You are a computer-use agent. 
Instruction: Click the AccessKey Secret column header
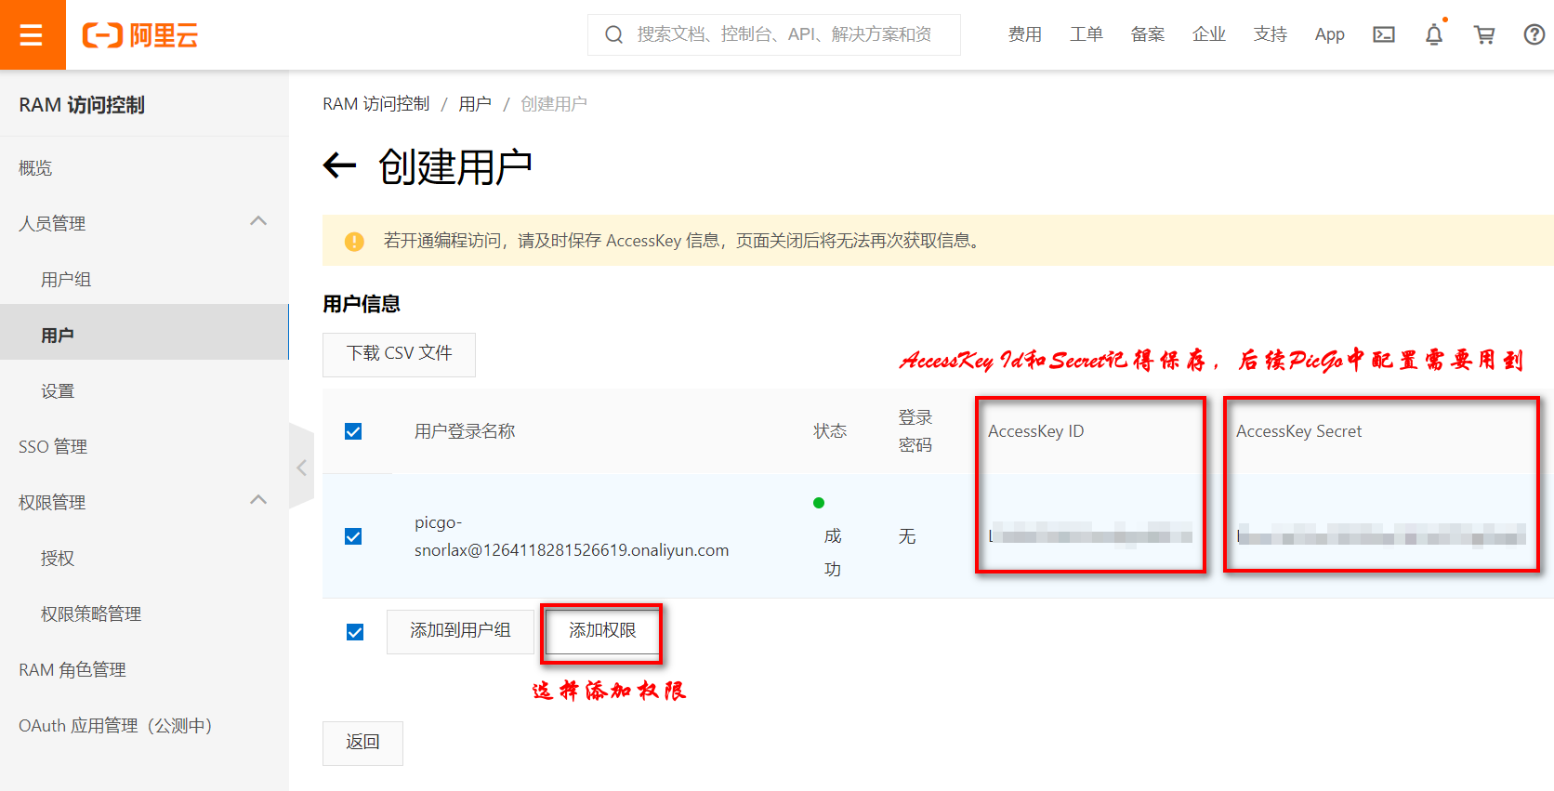[x=1298, y=431]
